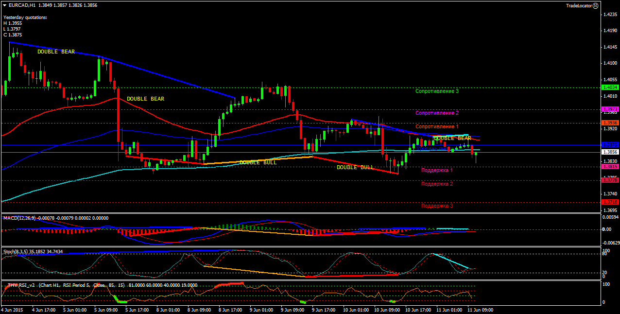Select the 'C 1.3875' yesterday close value
620x314 pixels.
[x=12, y=35]
